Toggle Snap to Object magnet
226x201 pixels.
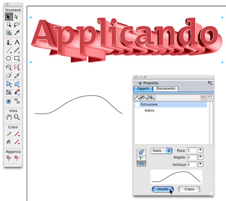click(17, 158)
